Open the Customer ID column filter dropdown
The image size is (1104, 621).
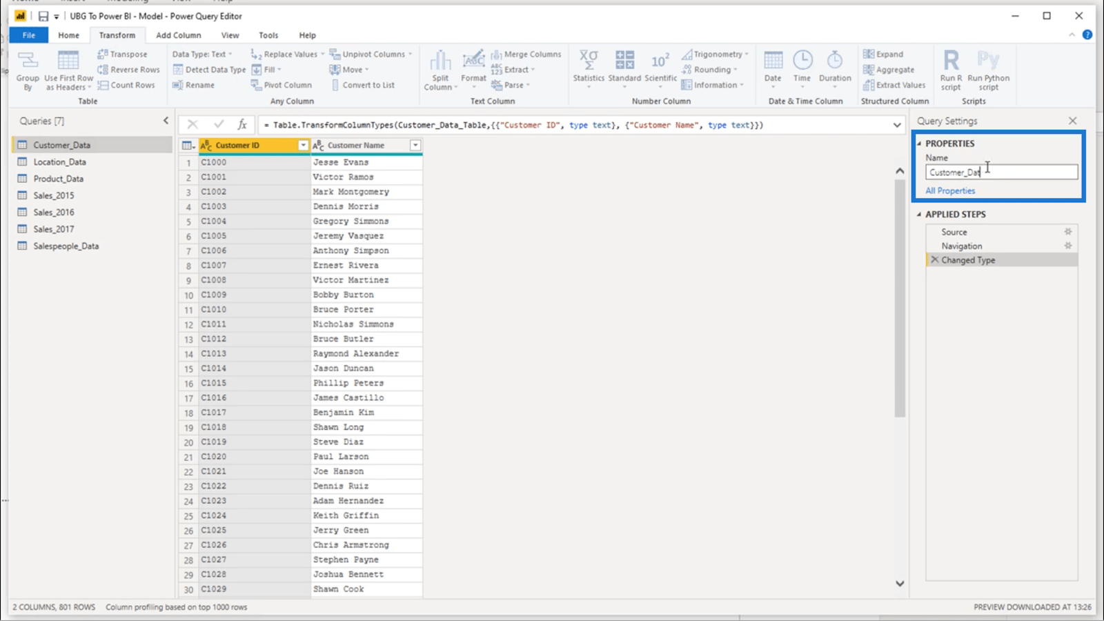(x=303, y=145)
